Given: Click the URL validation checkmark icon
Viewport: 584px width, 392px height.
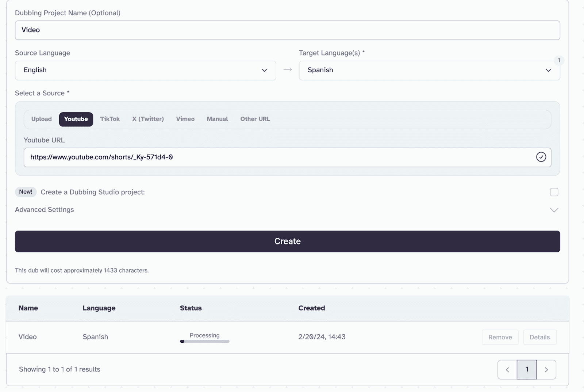Looking at the screenshot, I should point(541,157).
